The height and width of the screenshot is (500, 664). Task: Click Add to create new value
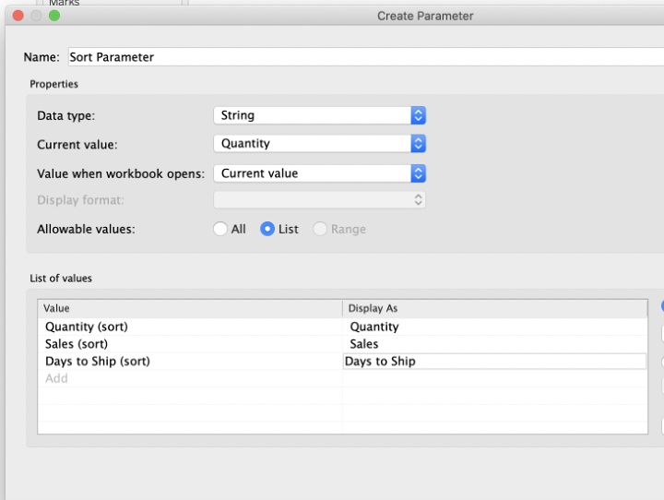point(56,378)
